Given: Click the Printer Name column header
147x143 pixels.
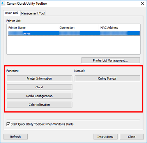Looking at the screenshot, I should point(32,28).
